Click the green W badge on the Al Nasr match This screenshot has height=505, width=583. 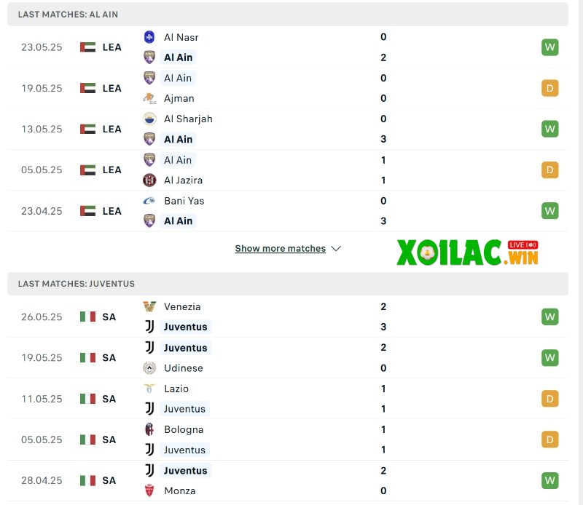549,47
